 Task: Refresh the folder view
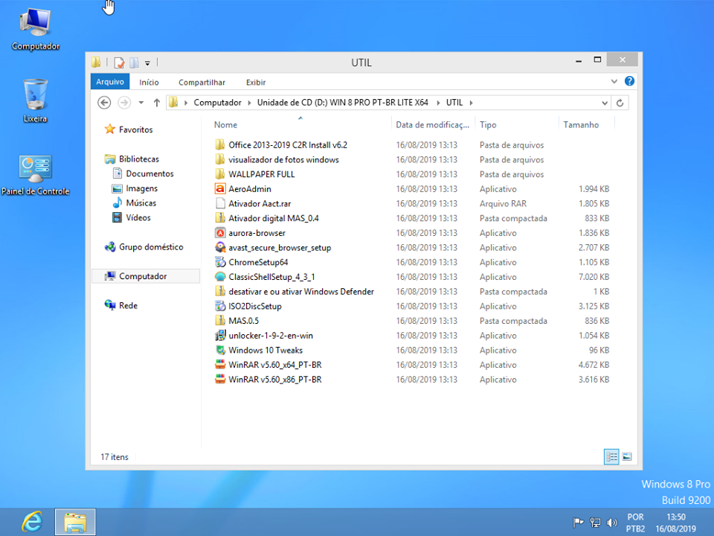620,103
